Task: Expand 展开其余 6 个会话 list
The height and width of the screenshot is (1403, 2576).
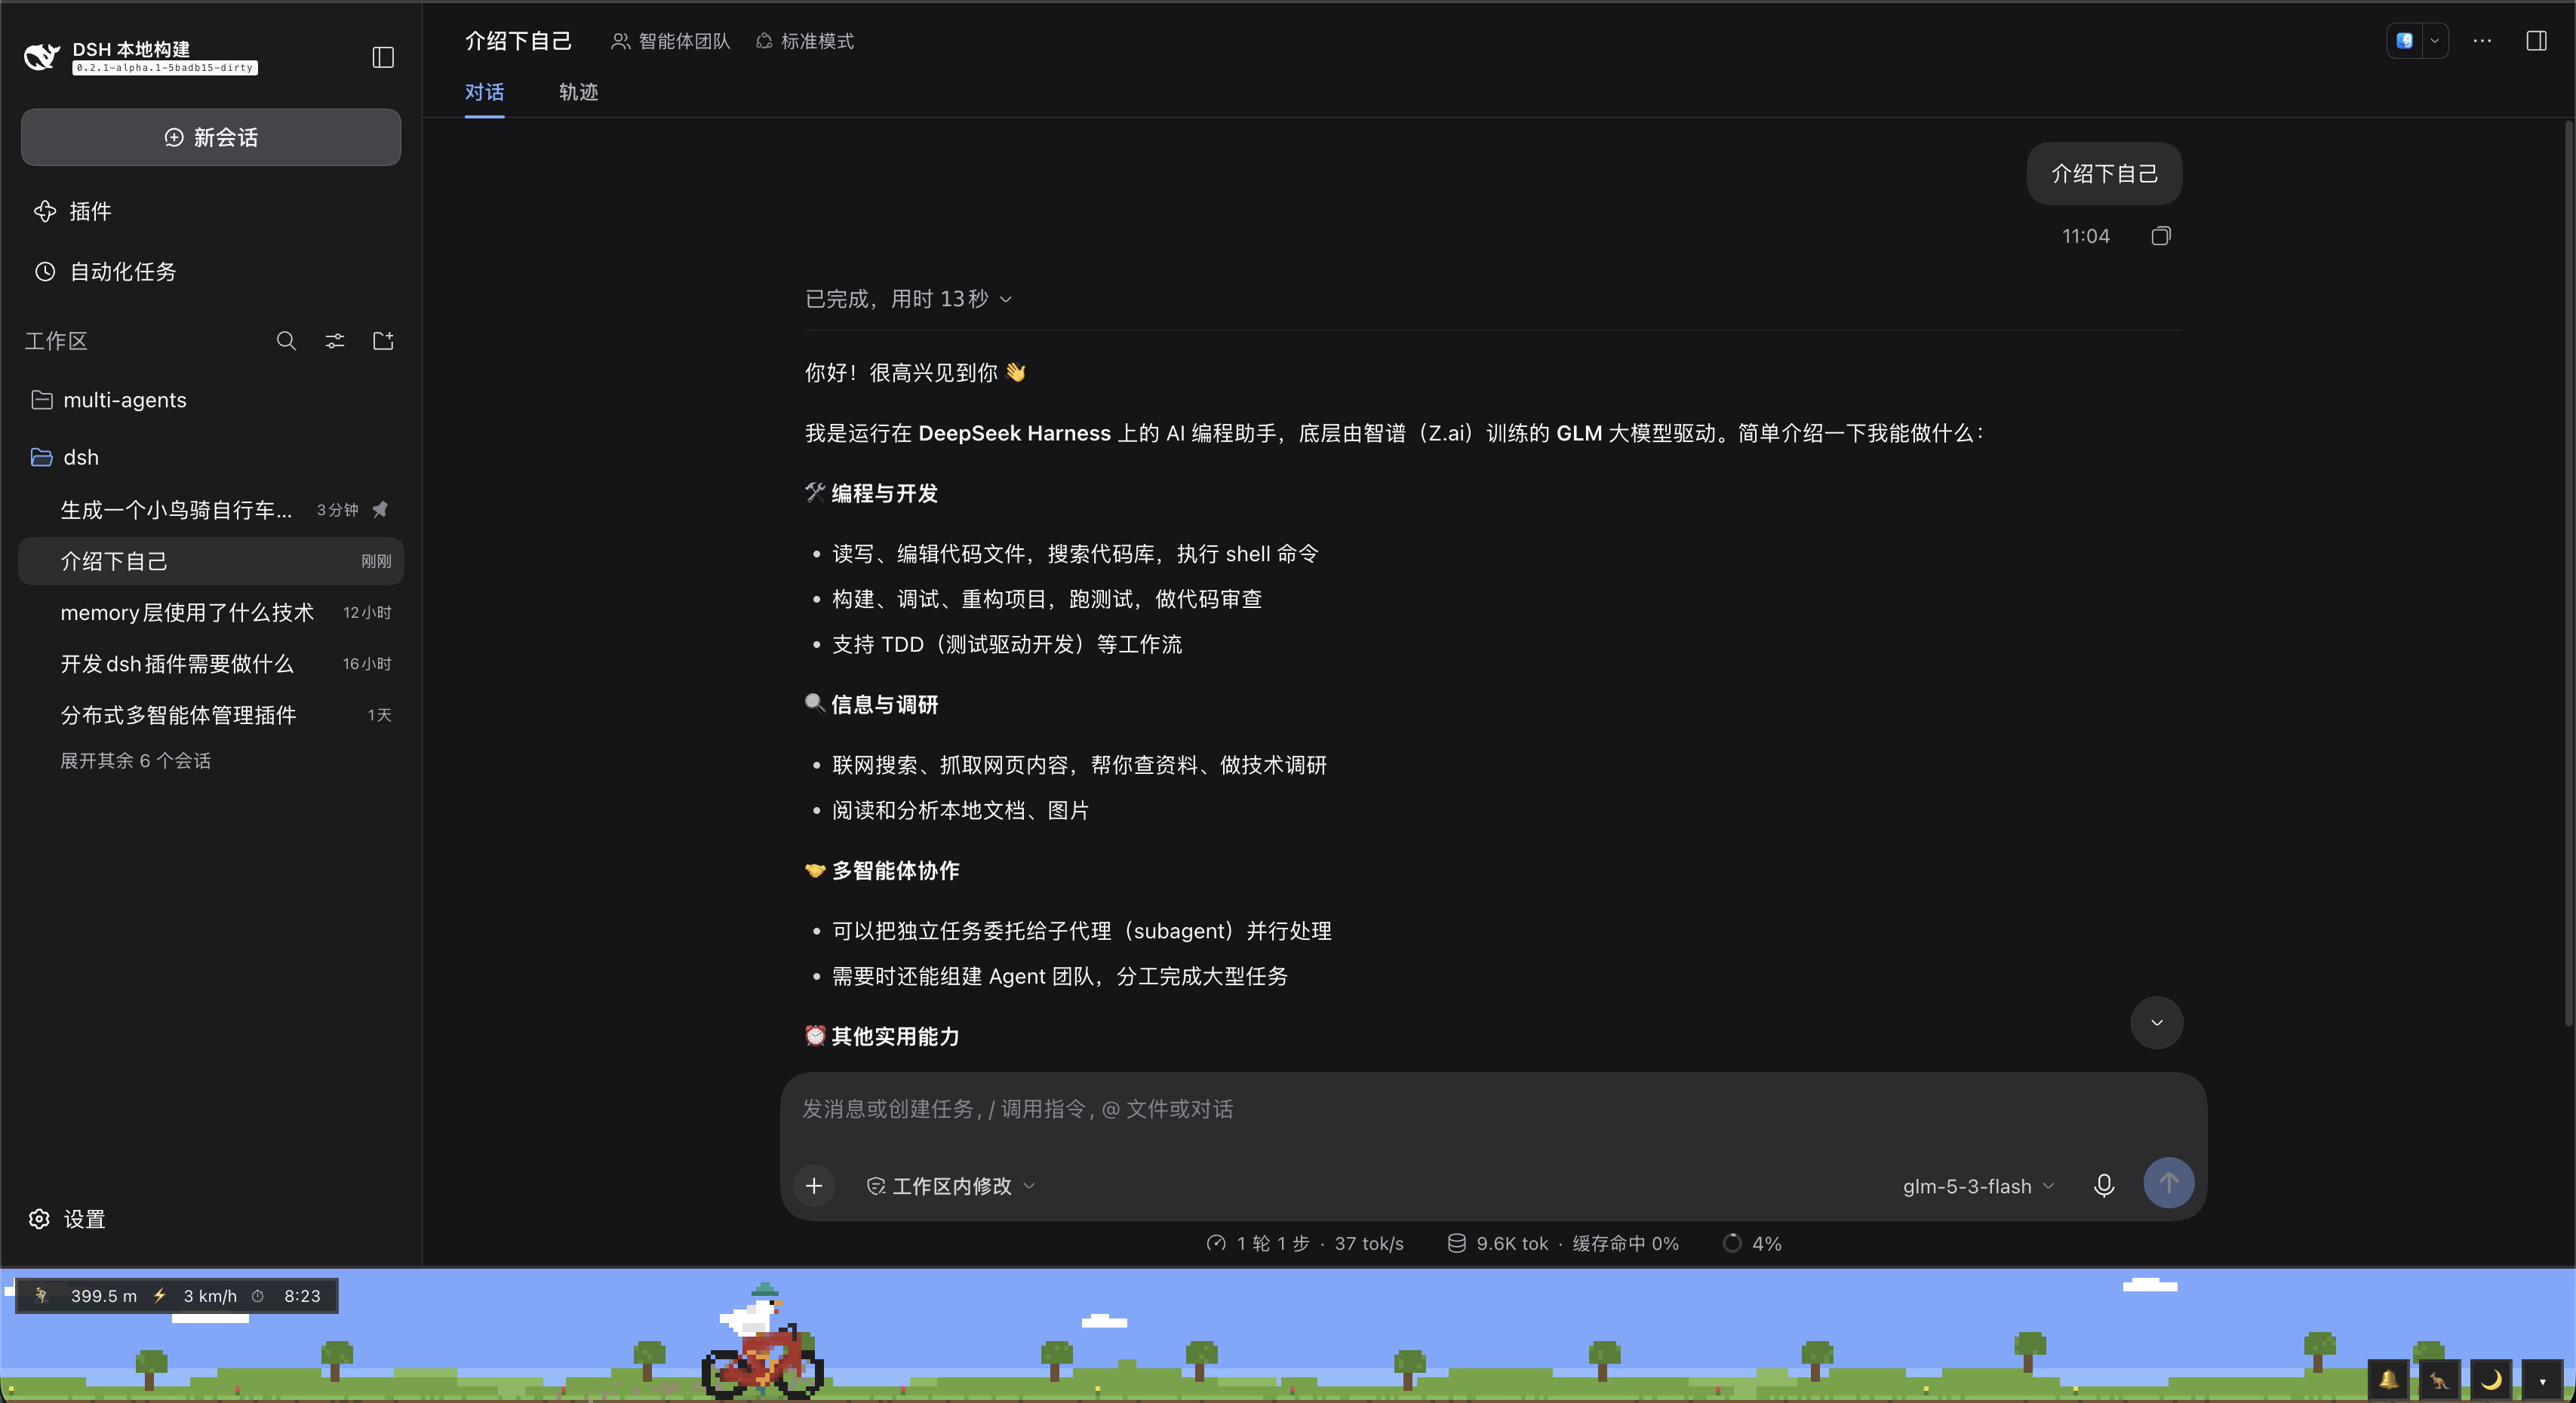Action: click(135, 761)
